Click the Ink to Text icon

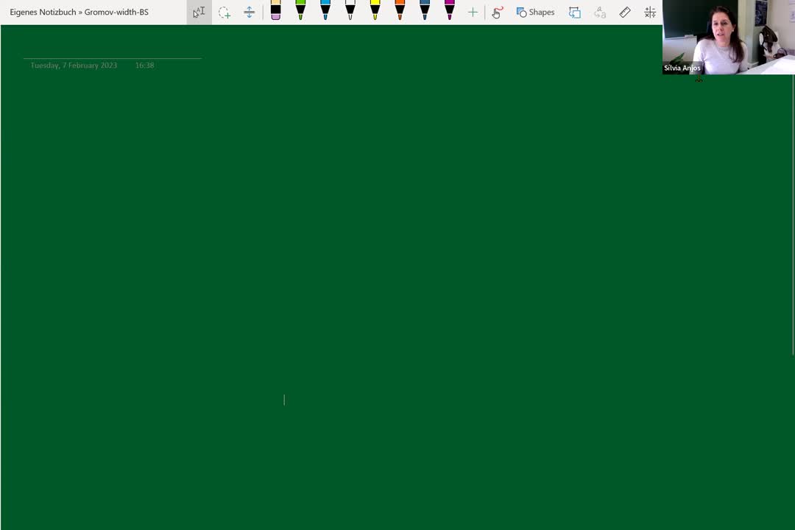click(600, 13)
